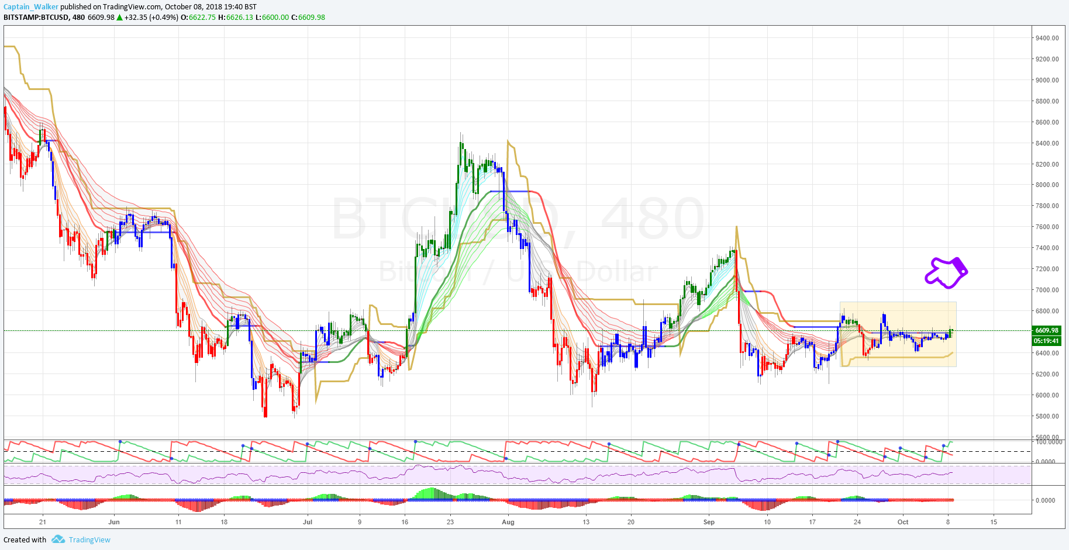Click the Jul month label on time axis

pos(308,522)
